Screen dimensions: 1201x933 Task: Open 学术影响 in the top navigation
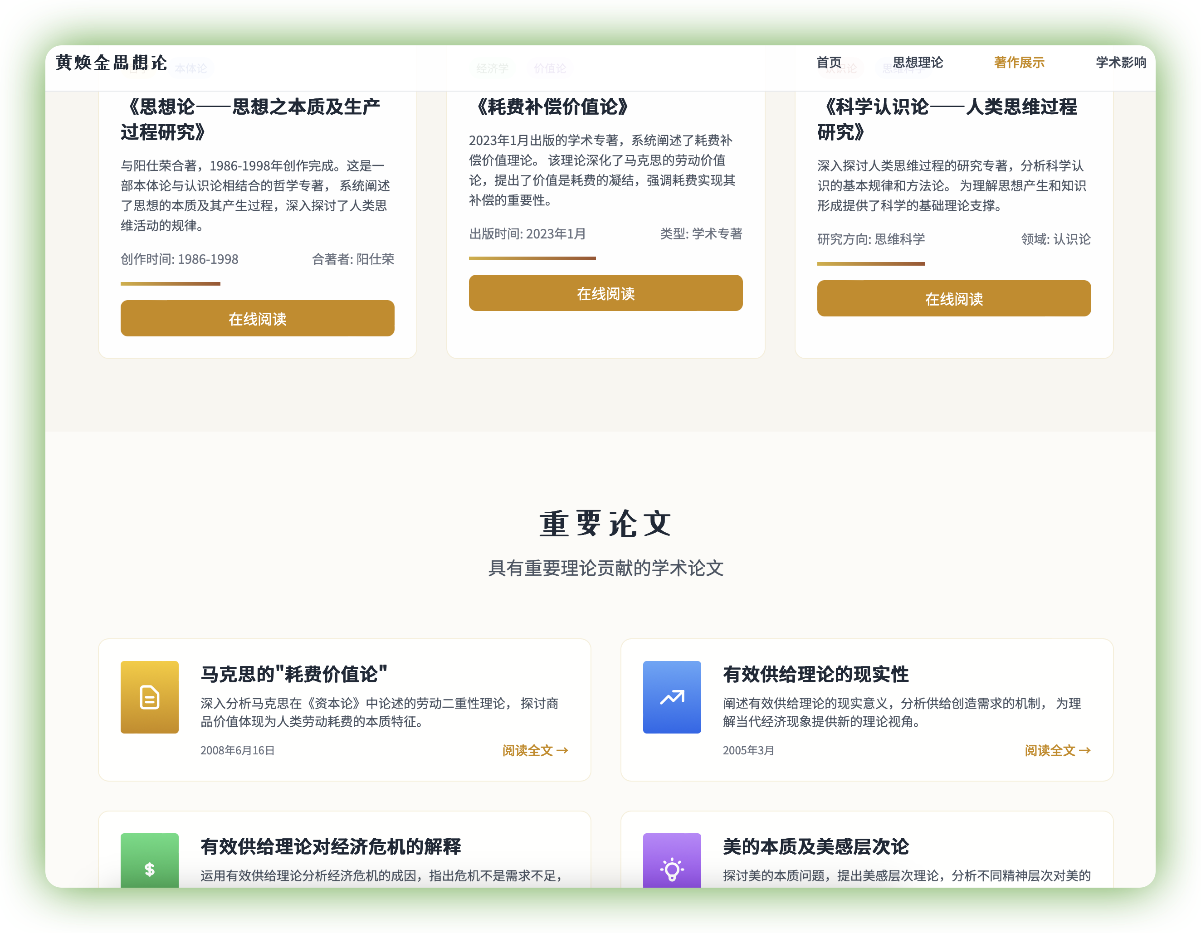pyautogui.click(x=1120, y=63)
